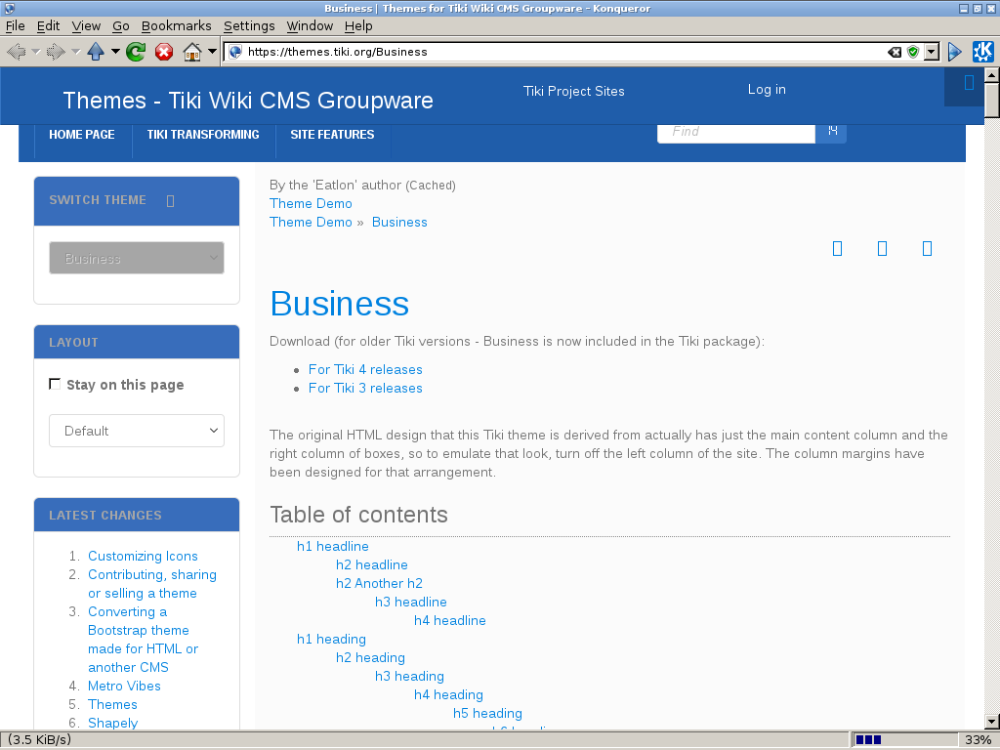1000x750 pixels.
Task: Click the LATEST CHANGES panel heading
Action: tap(105, 516)
